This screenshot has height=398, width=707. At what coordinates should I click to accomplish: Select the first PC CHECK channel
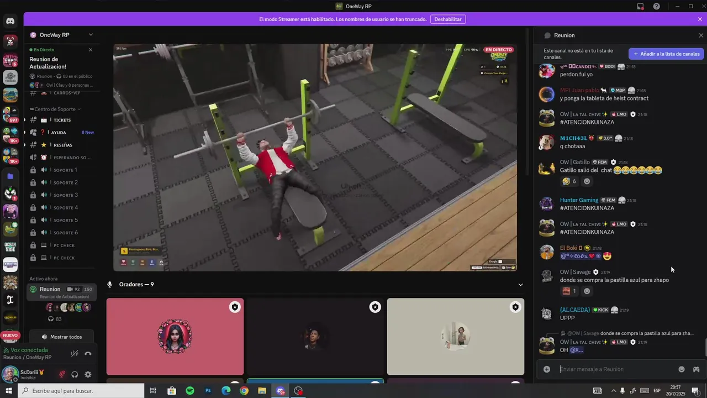coord(61,245)
